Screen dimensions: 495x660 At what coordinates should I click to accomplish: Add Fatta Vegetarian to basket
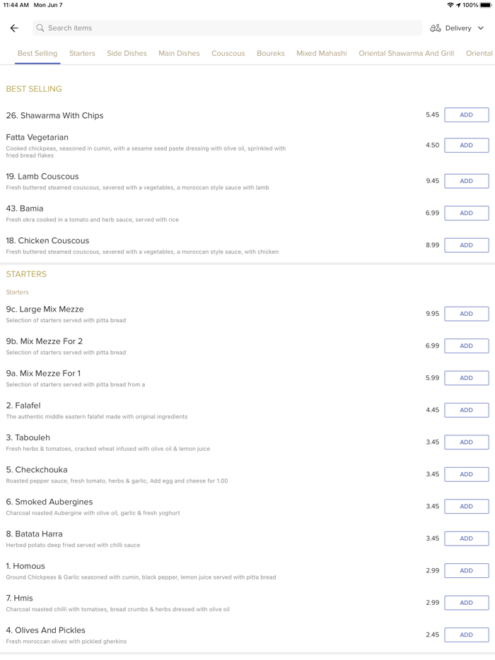point(466,145)
